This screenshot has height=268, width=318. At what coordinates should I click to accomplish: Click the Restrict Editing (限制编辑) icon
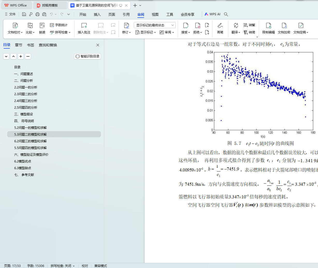click(268, 26)
